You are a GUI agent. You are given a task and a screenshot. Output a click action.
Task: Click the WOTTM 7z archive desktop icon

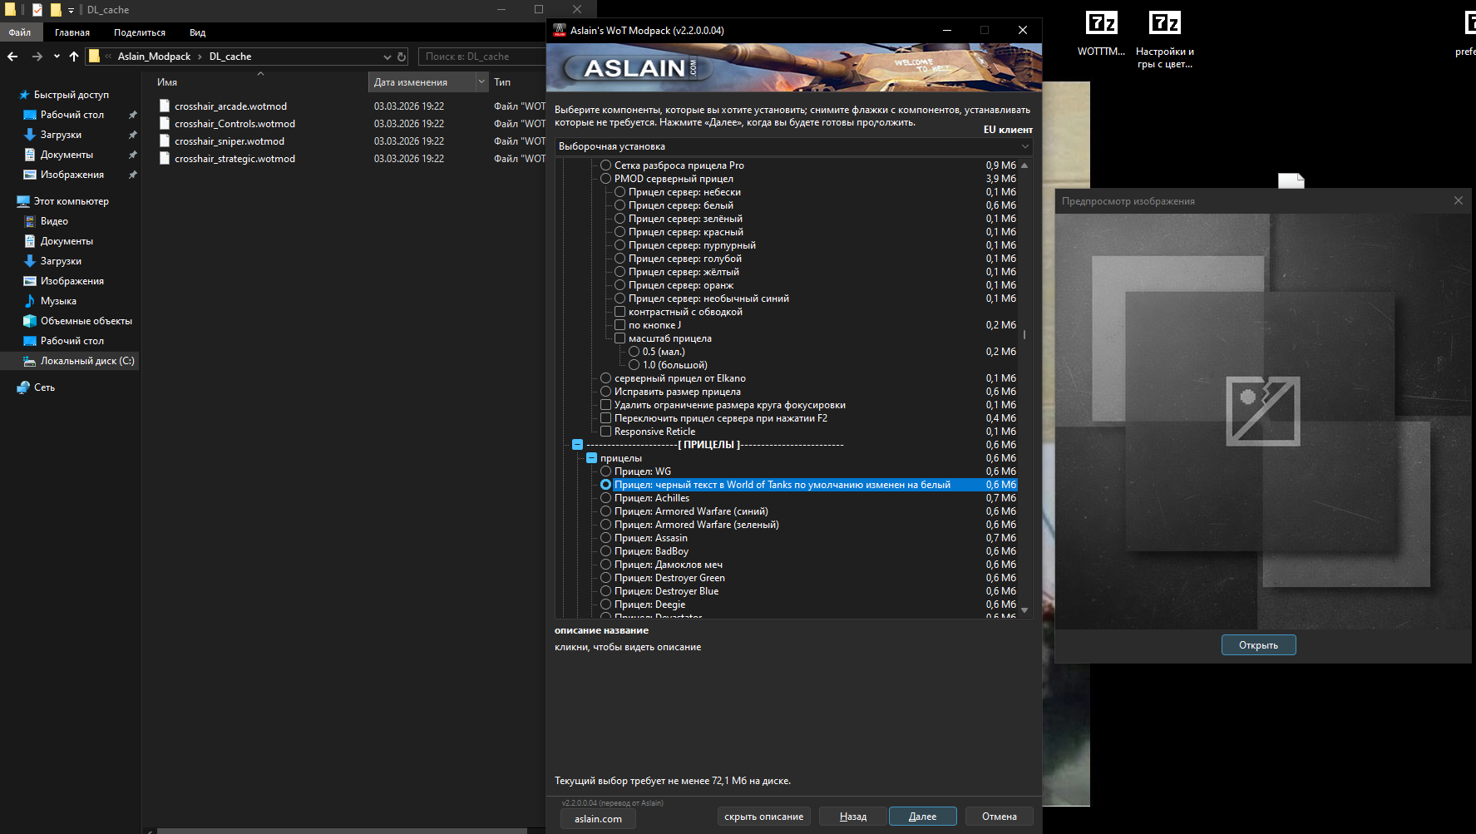point(1101,33)
